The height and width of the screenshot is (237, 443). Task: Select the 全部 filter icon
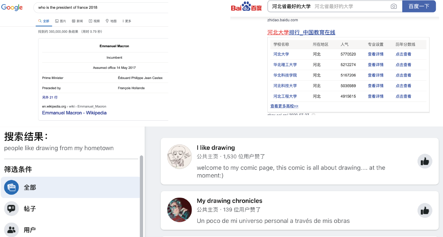pyautogui.click(x=12, y=188)
